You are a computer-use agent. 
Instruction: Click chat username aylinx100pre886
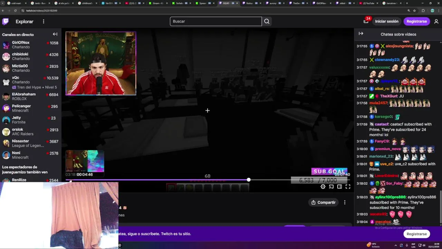pyautogui.click(x=390, y=197)
